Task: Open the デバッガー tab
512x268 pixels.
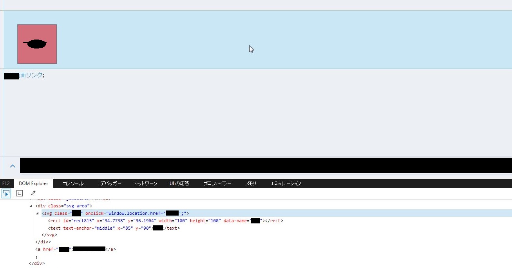Action: (110, 183)
